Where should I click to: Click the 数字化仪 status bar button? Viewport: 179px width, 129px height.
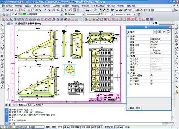pos(109,127)
